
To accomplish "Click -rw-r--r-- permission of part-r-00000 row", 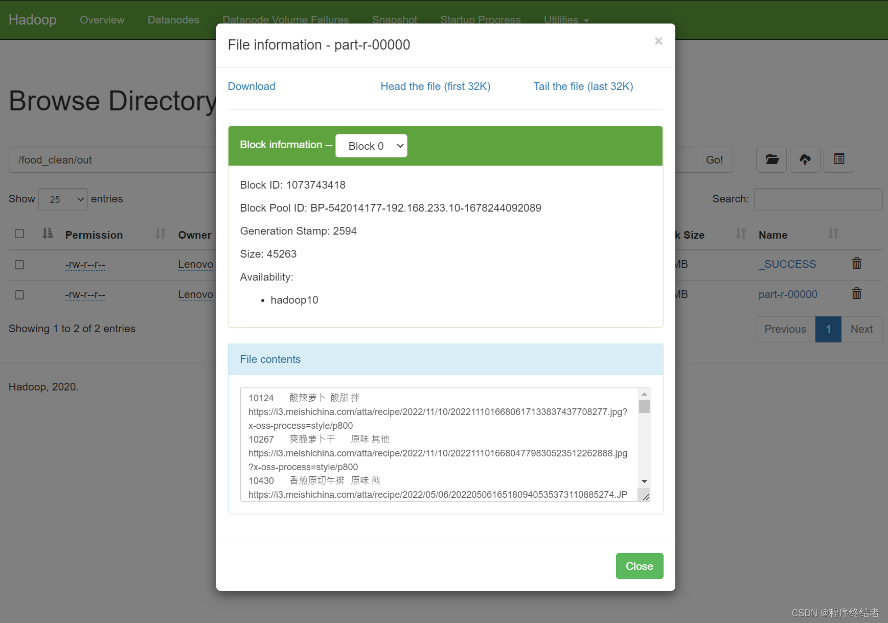I will [x=85, y=295].
